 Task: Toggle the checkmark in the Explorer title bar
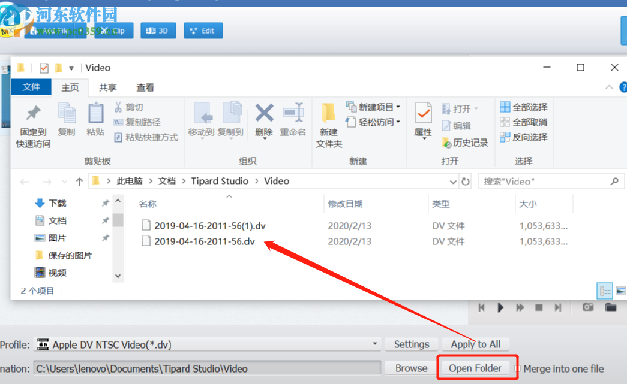click(x=43, y=67)
